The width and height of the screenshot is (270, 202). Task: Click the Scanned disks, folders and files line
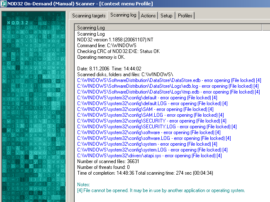point(125,75)
